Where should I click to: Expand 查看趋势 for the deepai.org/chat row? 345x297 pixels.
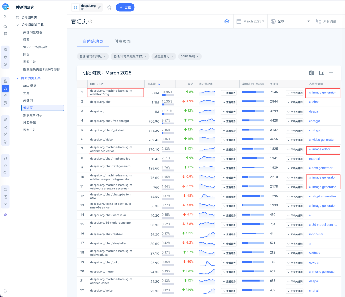[x=229, y=102]
